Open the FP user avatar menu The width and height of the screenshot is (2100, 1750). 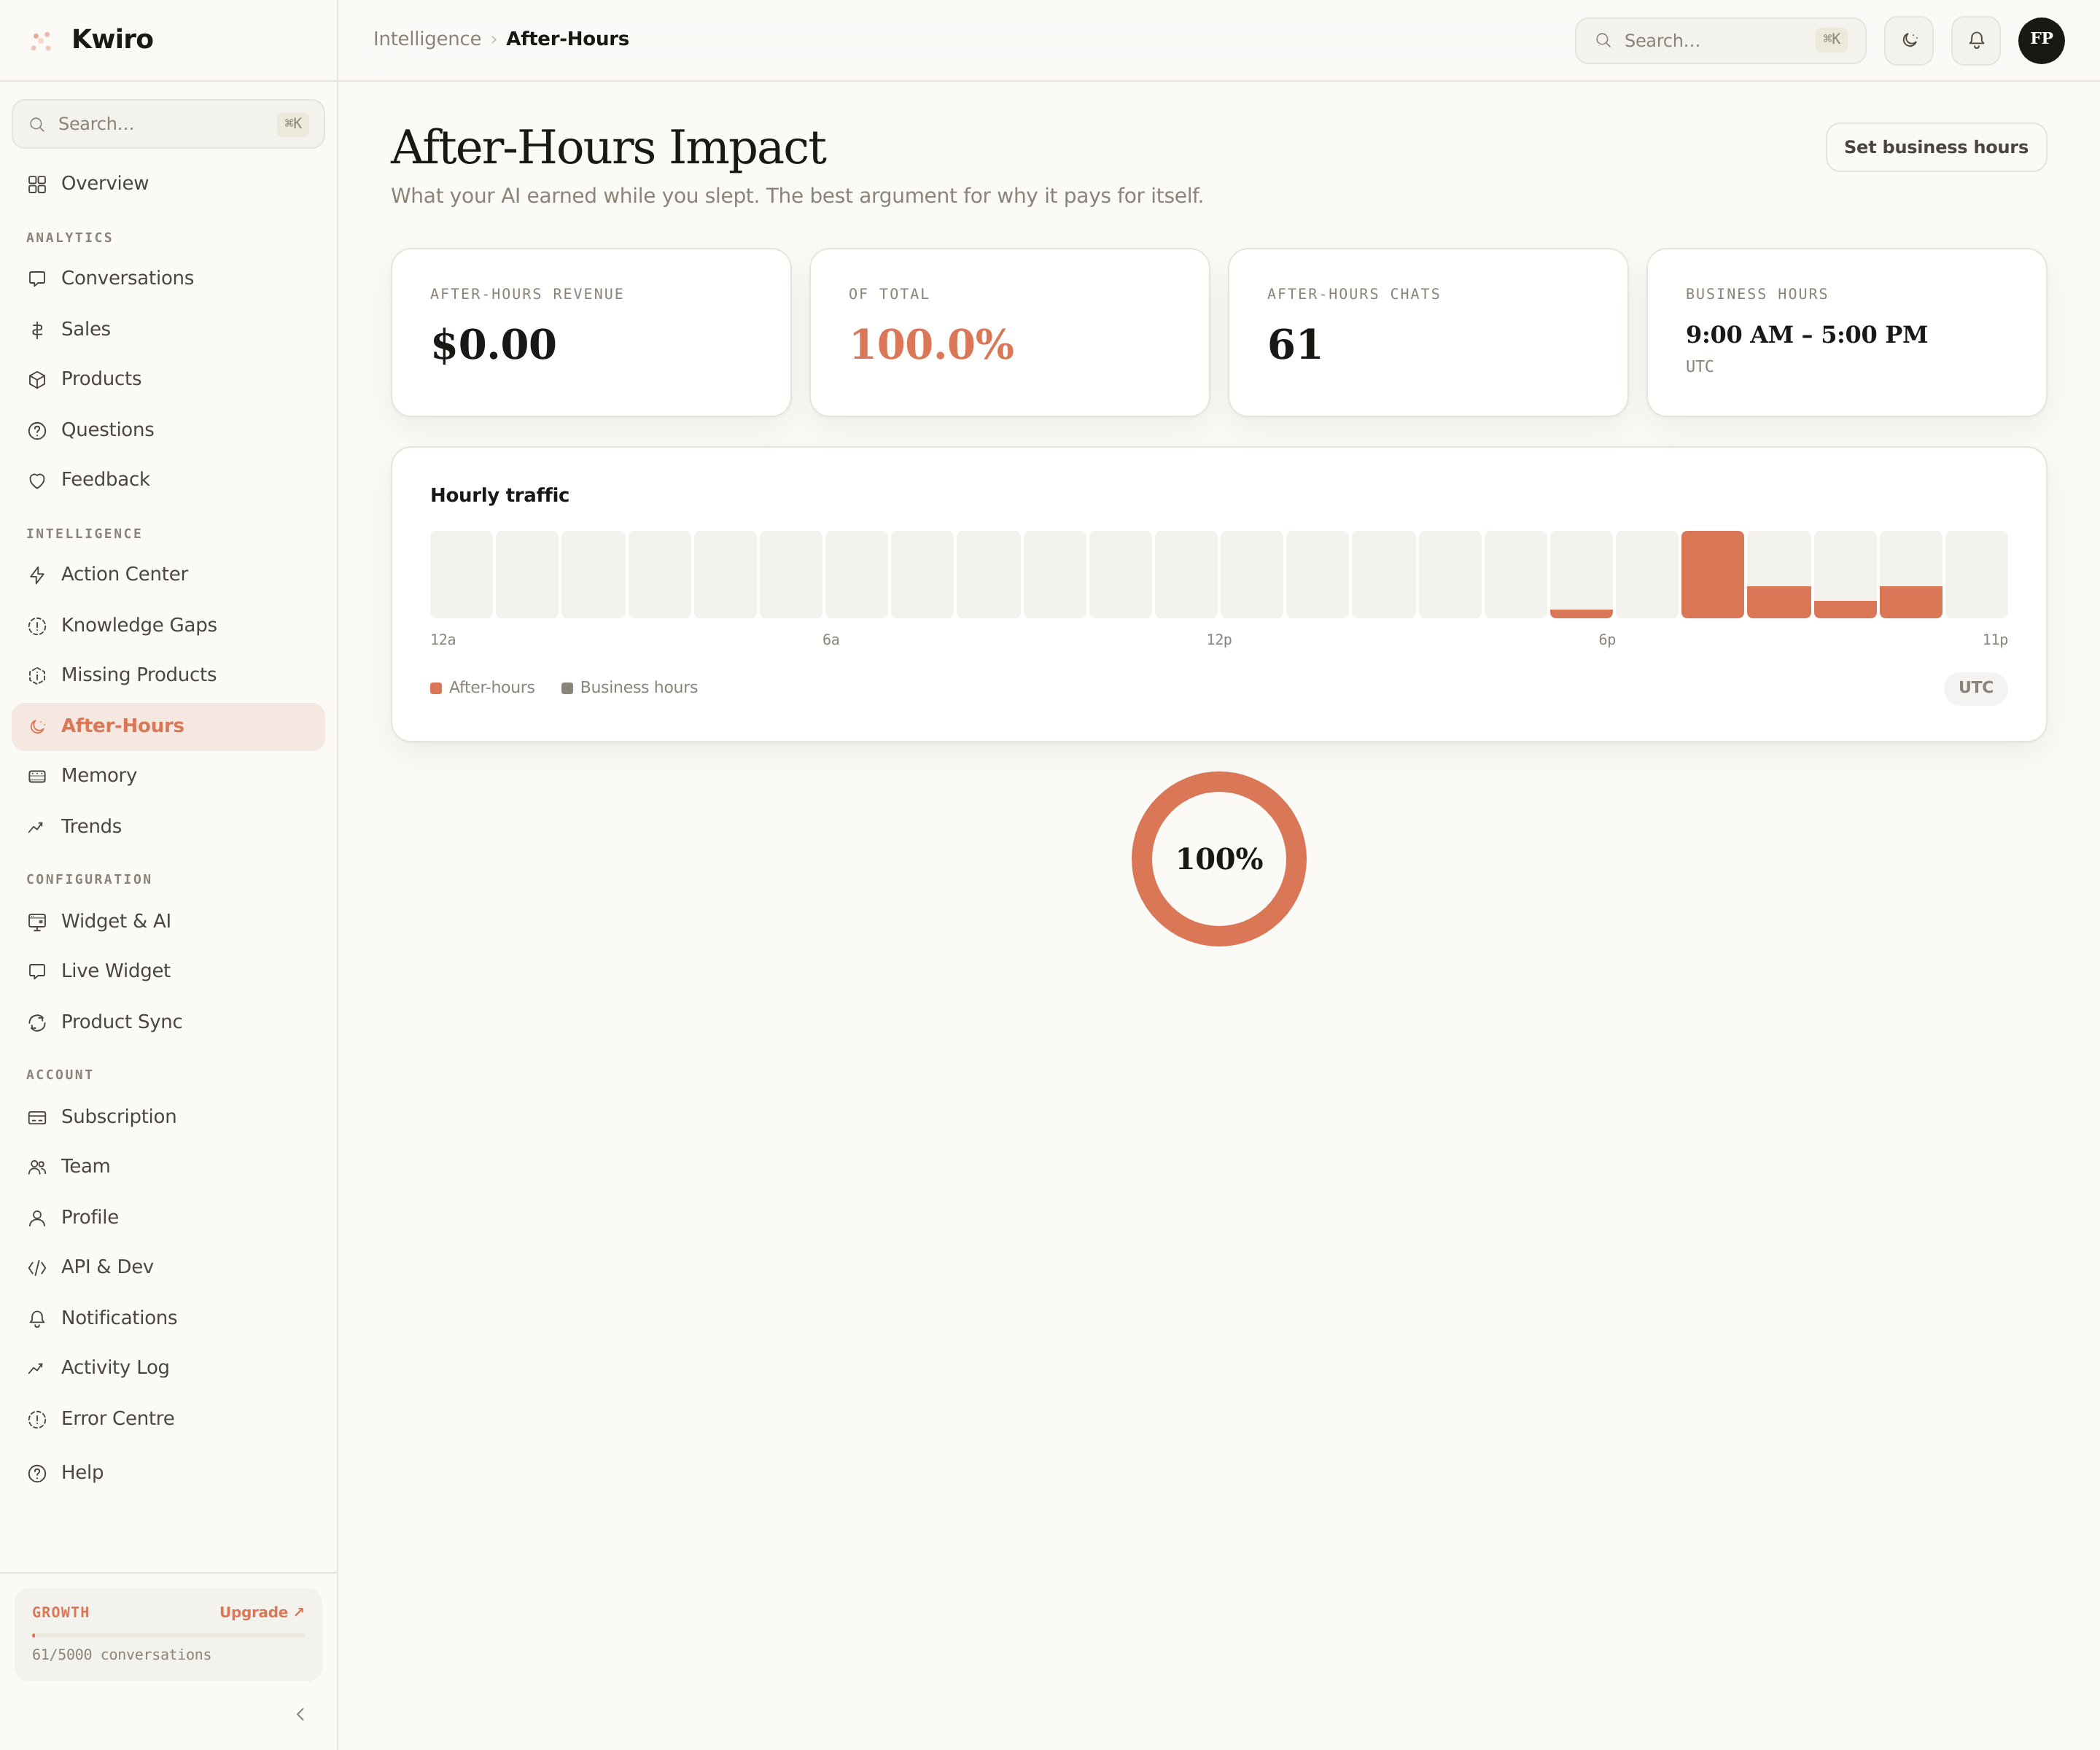click(2041, 41)
